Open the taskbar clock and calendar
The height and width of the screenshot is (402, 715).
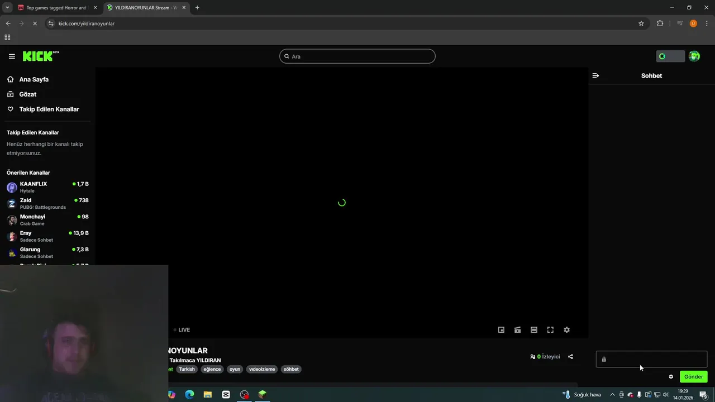[x=683, y=395]
